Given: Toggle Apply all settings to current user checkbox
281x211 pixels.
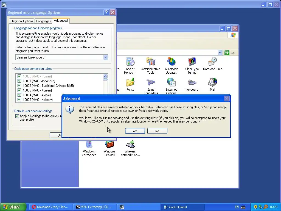Looking at the screenshot, I should (17, 116).
